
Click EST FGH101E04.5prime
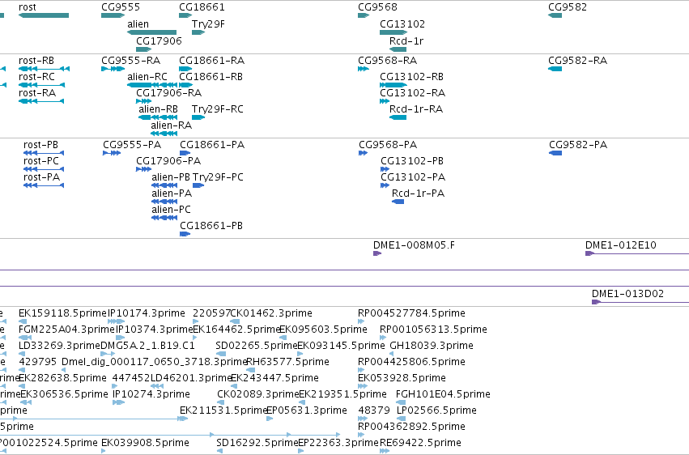point(443,394)
